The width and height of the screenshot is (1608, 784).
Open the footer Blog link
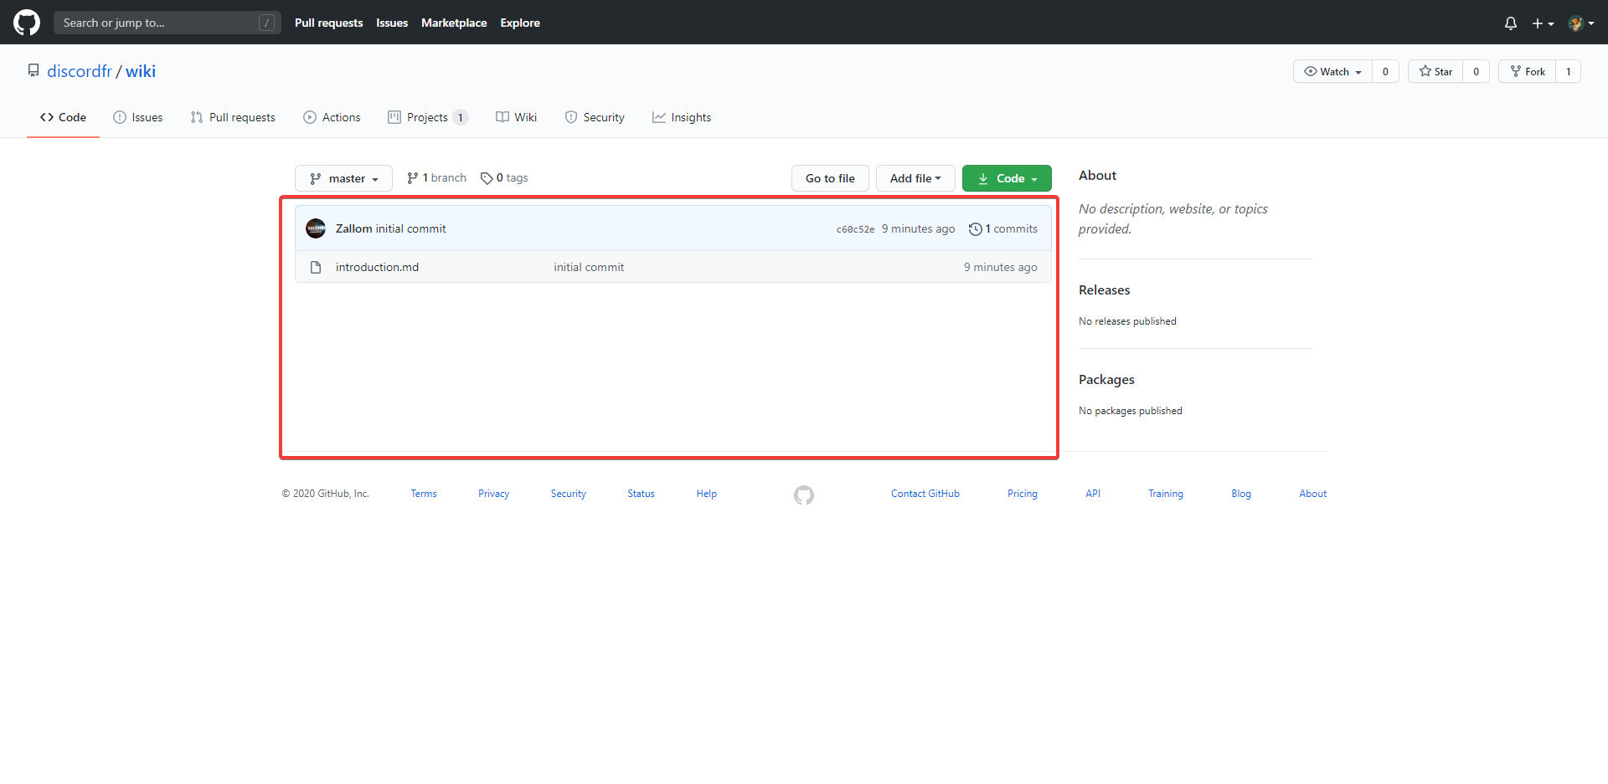coord(1241,494)
